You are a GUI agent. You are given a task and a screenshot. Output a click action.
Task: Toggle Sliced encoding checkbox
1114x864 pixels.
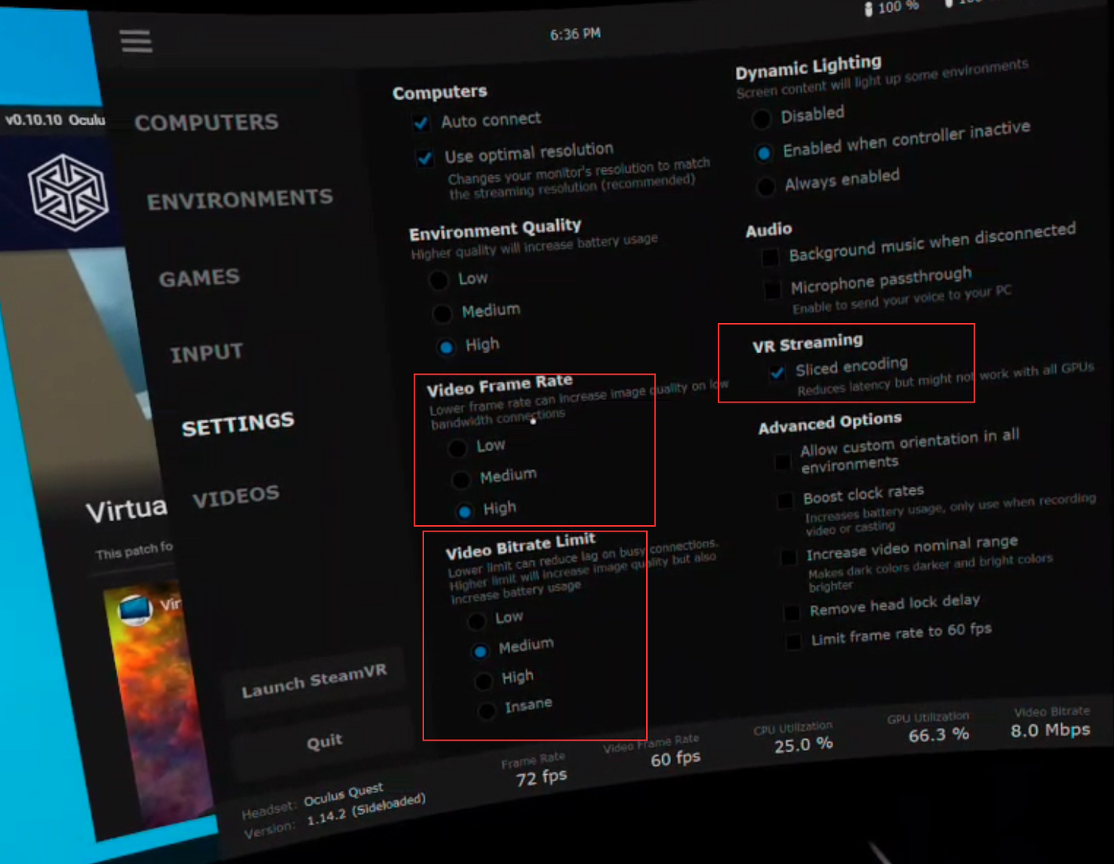[x=777, y=372]
